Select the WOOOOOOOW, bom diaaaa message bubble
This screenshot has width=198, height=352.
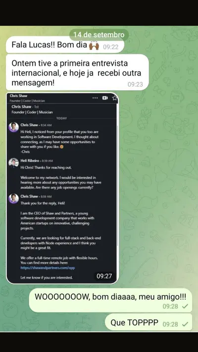[110, 301]
